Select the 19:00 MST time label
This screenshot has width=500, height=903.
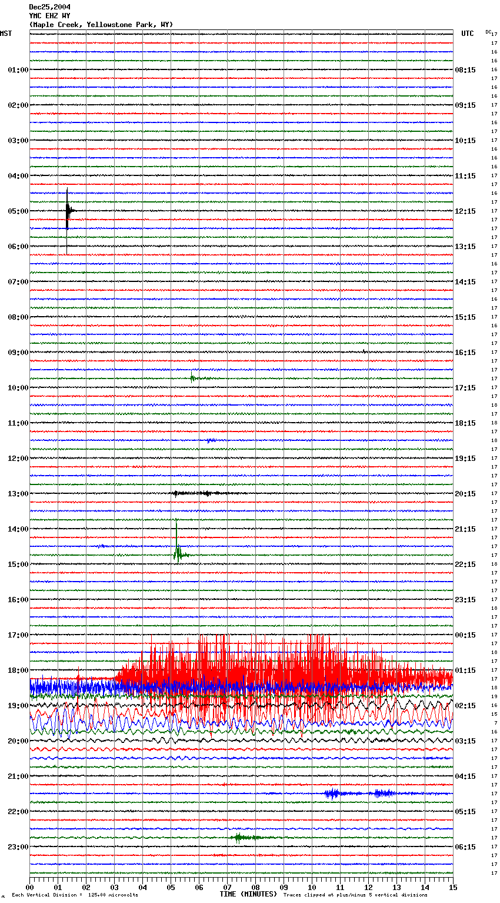[x=18, y=706]
